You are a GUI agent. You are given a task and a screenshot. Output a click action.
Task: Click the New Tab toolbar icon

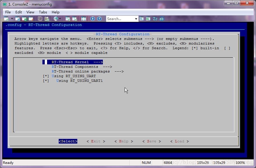(x=6, y=19)
